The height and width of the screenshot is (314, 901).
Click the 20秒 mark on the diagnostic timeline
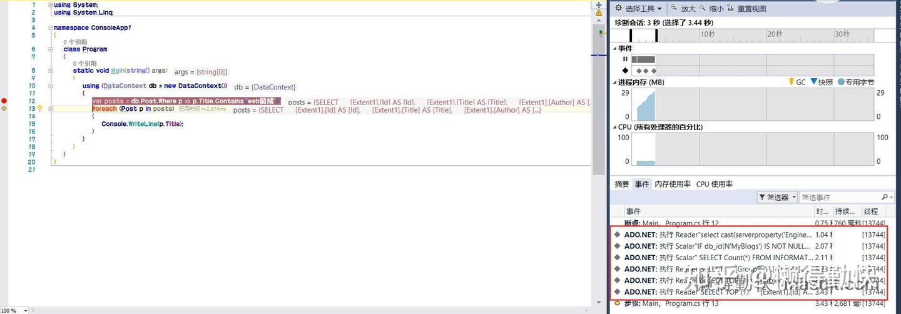pos(775,34)
